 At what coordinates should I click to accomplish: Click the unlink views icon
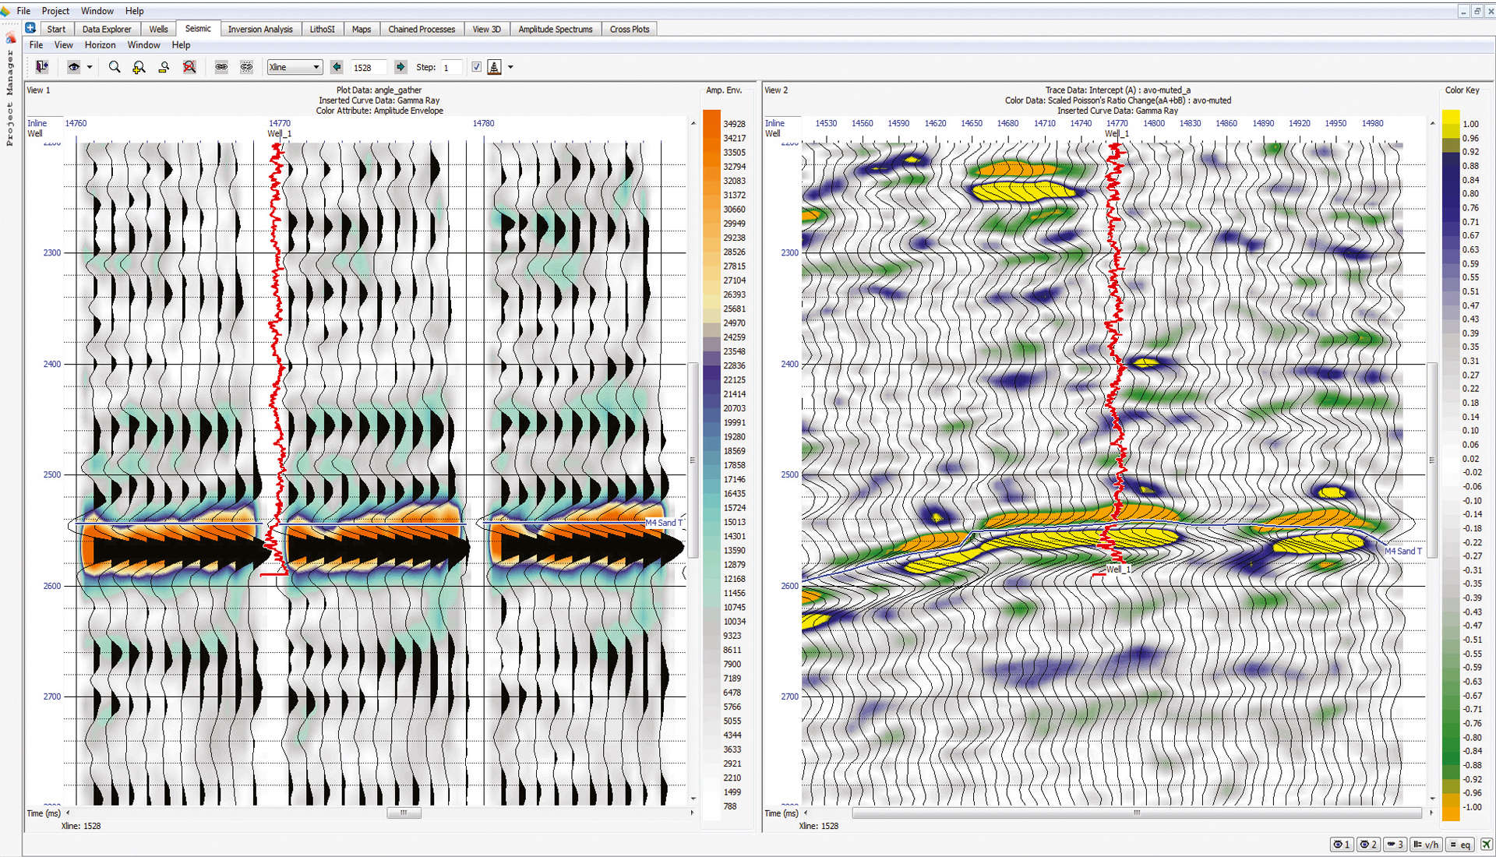247,67
